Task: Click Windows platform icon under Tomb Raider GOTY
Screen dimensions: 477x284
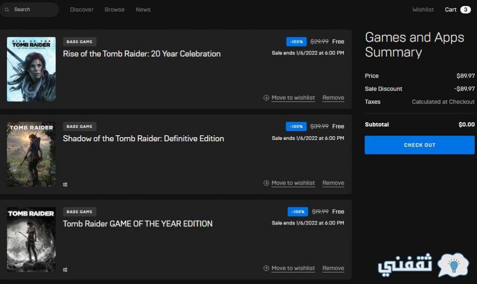Action: pos(65,270)
